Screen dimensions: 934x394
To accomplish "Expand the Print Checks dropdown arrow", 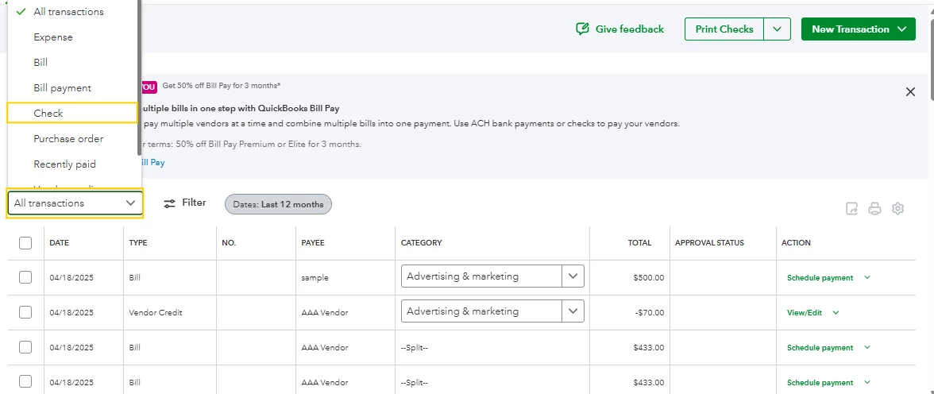I will coord(777,29).
